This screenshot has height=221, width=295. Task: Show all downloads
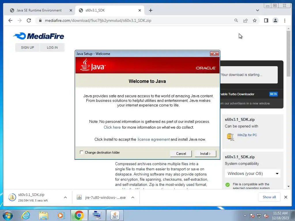click(269, 197)
